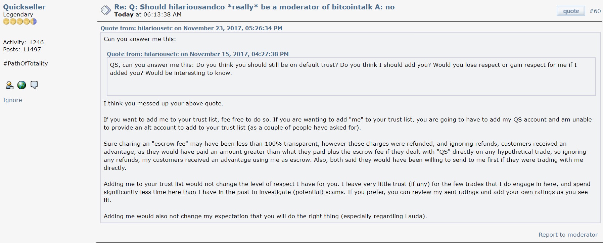Click the #PathOfTotality custom title text
This screenshot has height=243, width=603.
click(x=26, y=63)
